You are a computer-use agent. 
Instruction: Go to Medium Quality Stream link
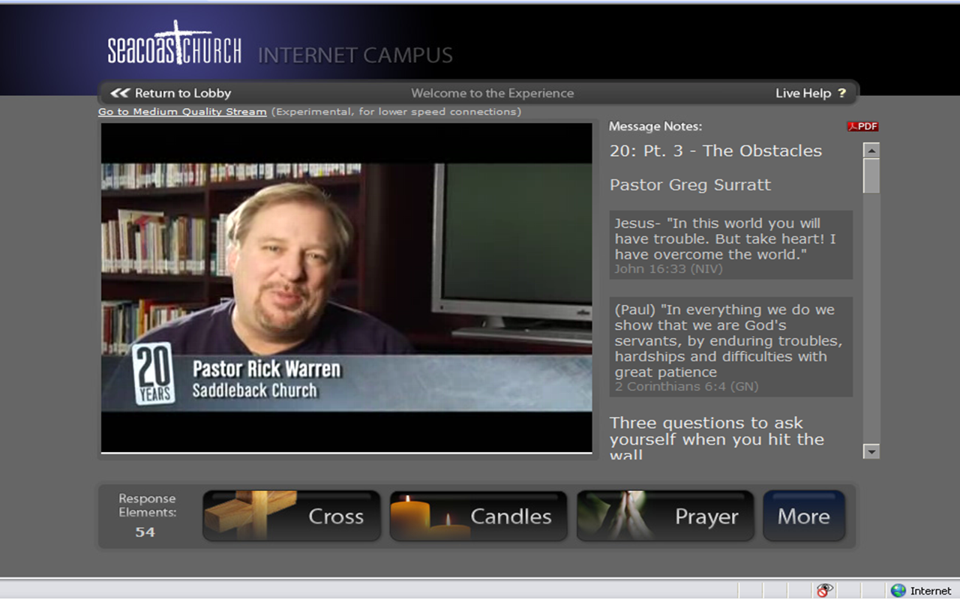click(182, 112)
